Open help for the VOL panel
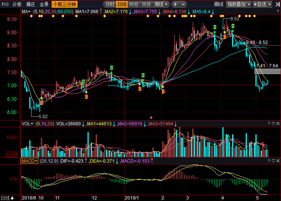 269,123
